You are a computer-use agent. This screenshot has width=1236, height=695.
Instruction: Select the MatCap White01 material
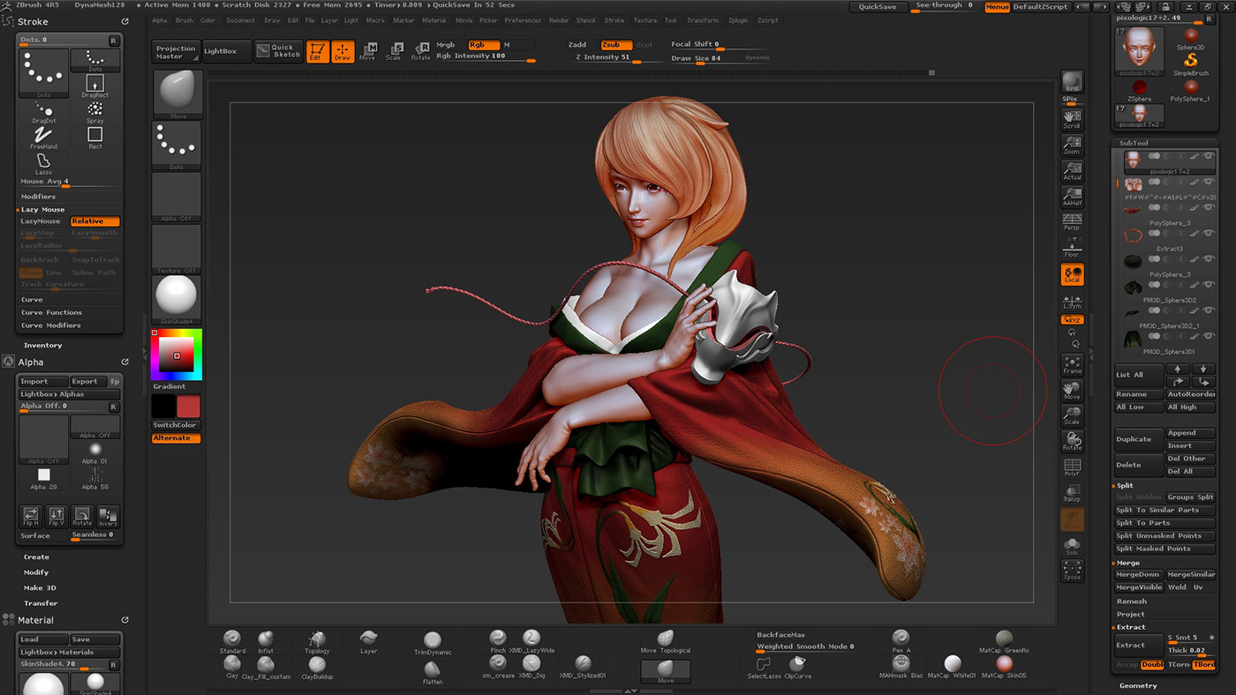tap(953, 667)
